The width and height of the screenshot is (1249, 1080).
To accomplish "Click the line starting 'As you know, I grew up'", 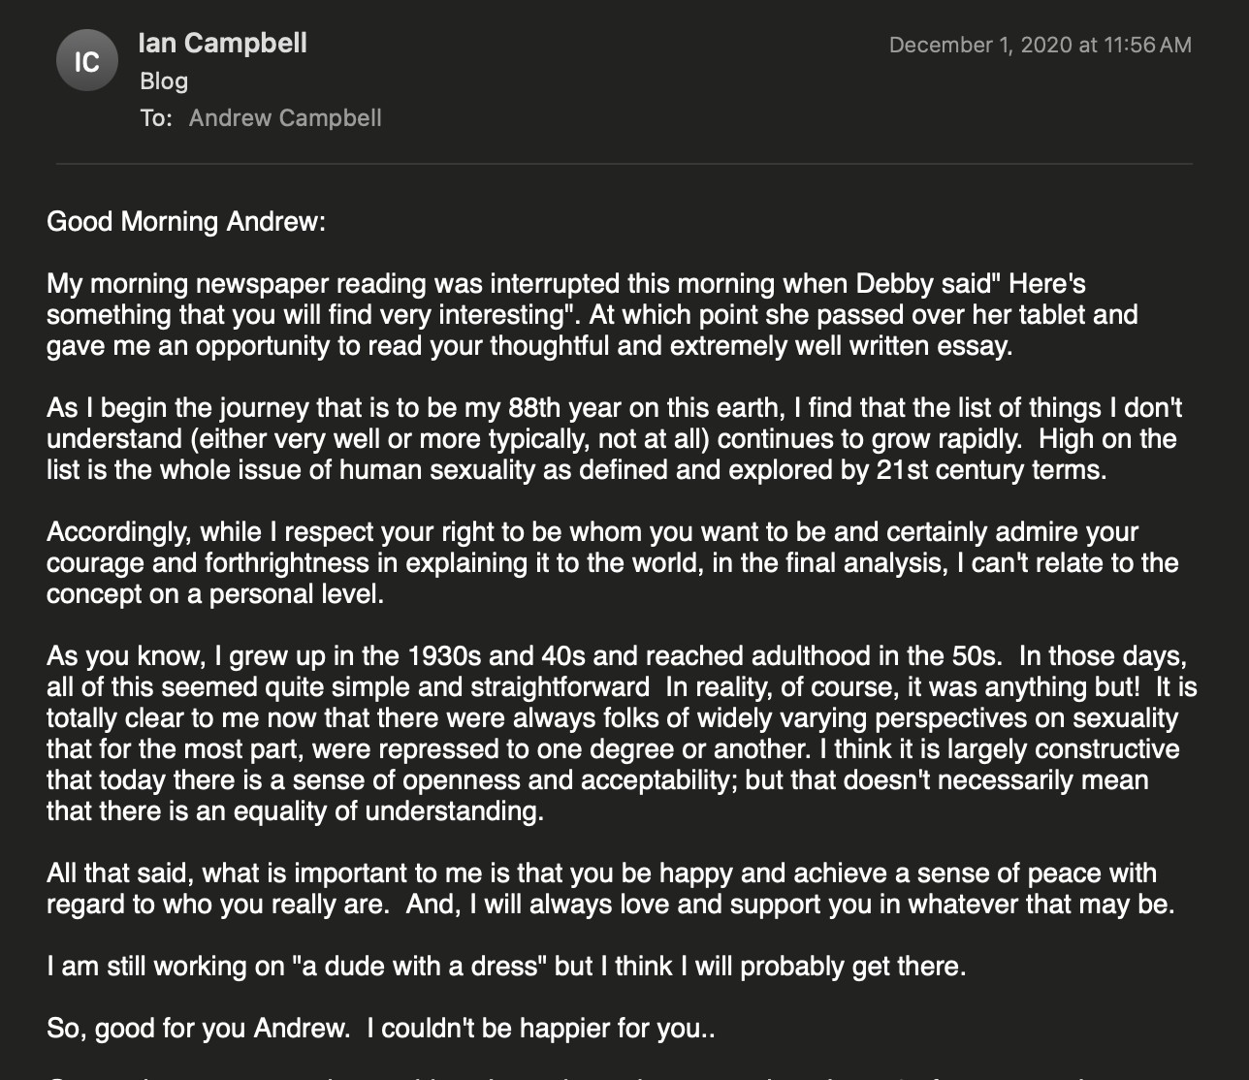I will point(617,655).
